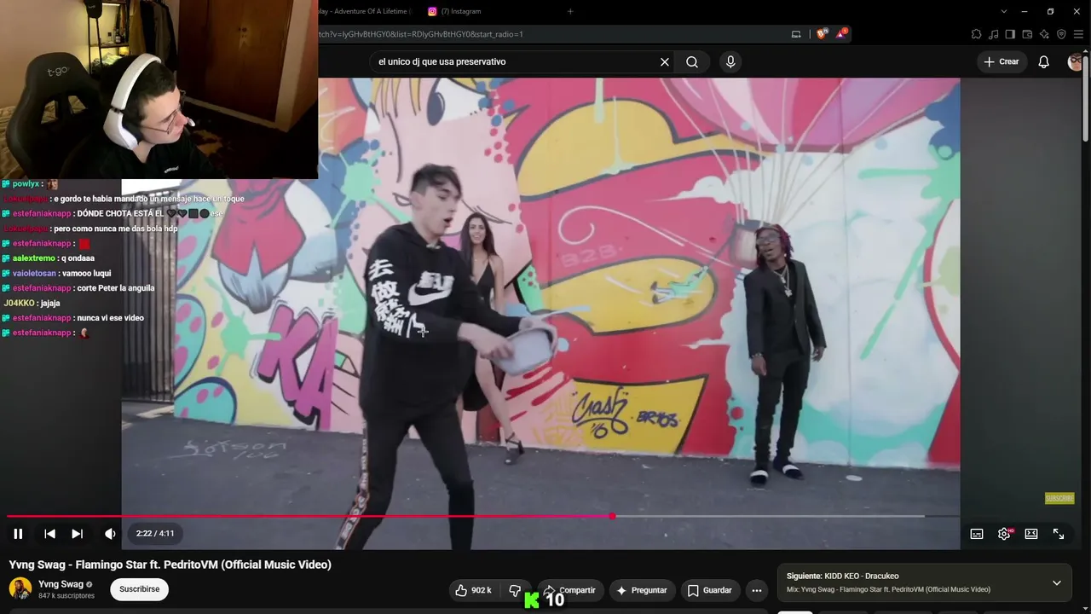The image size is (1091, 614).
Task: Pause the video with the pause button
Action: click(18, 534)
